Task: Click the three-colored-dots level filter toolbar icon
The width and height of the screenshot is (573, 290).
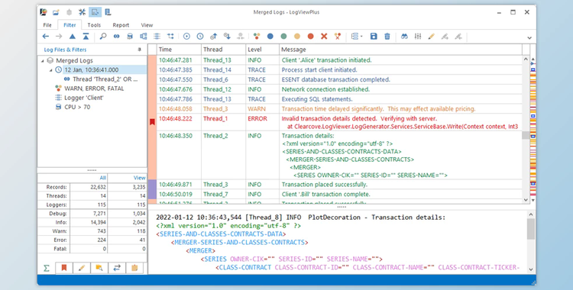Action: 257,36
